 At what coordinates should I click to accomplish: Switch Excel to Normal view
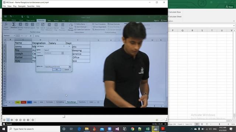[x=197, y=124]
